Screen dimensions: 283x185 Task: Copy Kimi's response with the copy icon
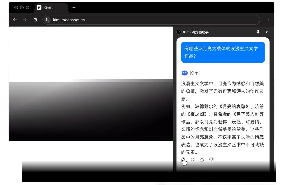183,160
